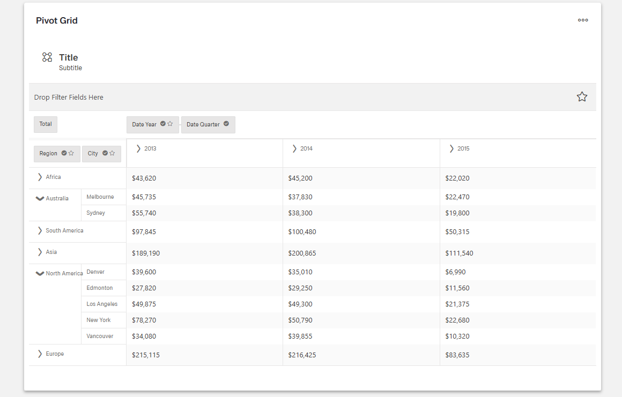Screen dimensions: 622x397
Task: Click the checkmark icon on Date Quarter field
Action: (x=226, y=124)
